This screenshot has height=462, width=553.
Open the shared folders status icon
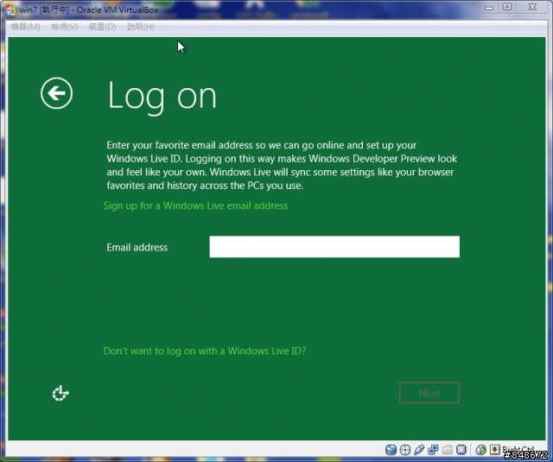click(x=448, y=450)
